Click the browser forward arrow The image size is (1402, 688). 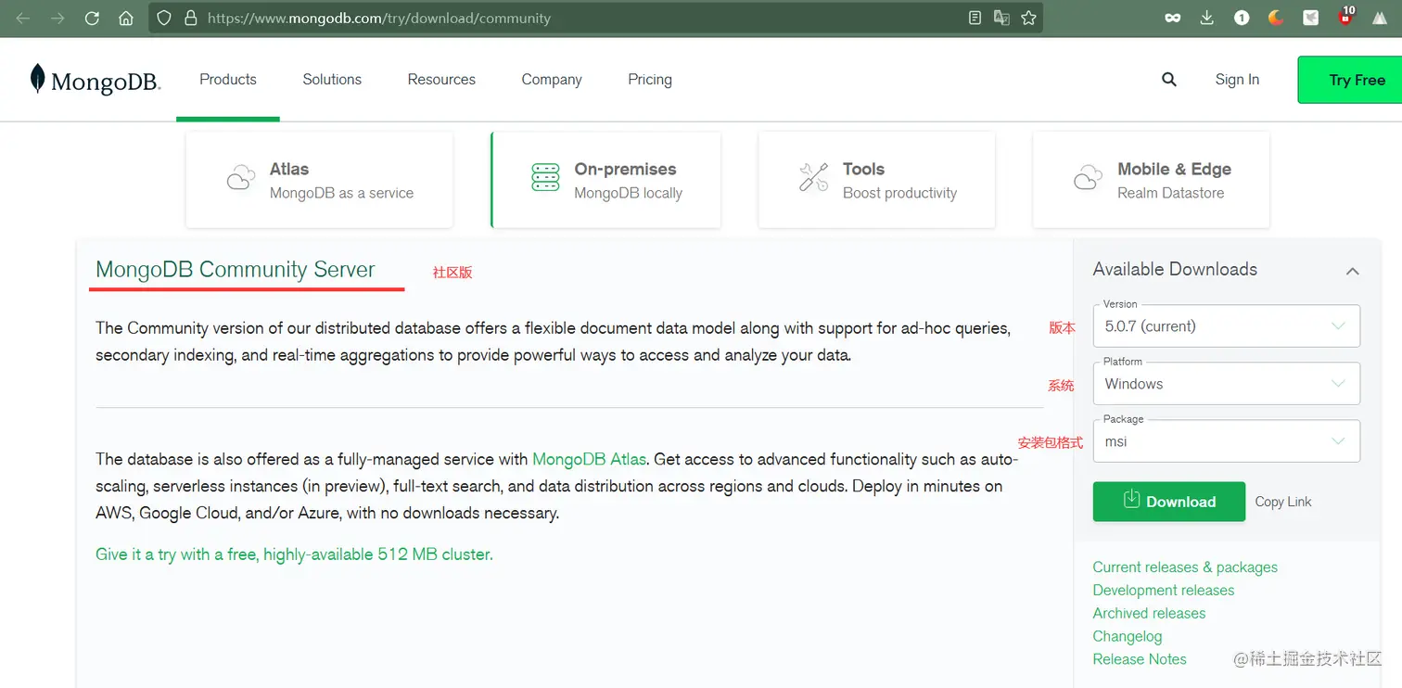(57, 18)
